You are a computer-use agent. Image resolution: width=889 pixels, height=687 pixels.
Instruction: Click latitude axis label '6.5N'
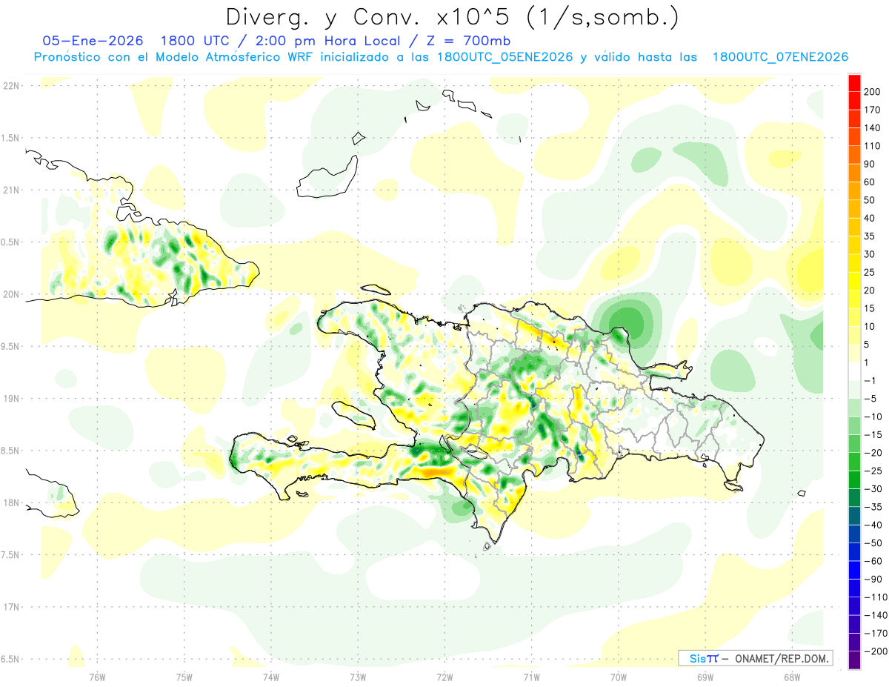coord(10,659)
